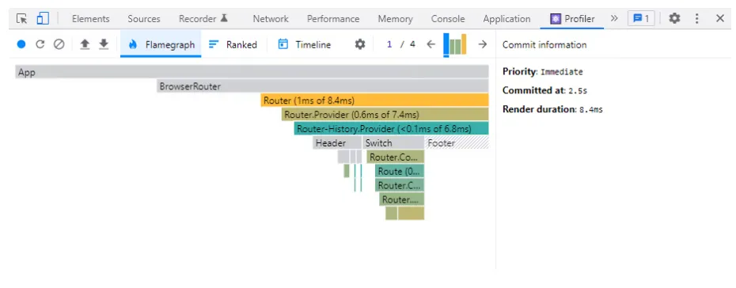Viewport: 736px width, 288px height.
Task: Open Profiler settings via the gear icon
Action: [x=359, y=44]
